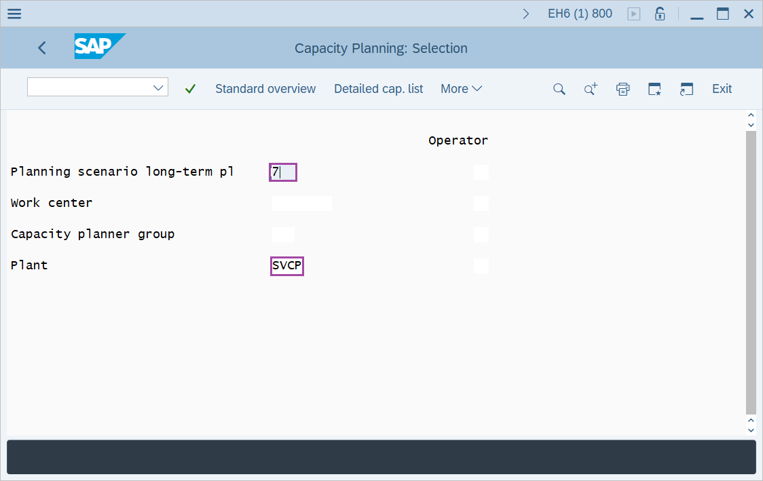
Task: Click the Operator box beside Plant
Action: (481, 266)
